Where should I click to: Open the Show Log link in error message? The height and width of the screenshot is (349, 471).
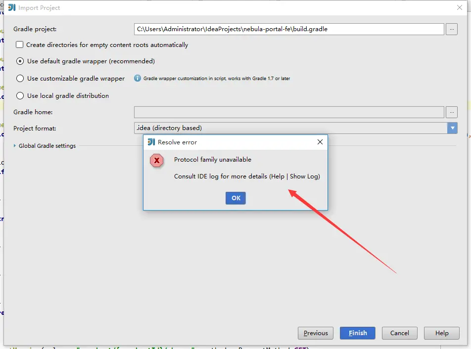click(x=304, y=176)
